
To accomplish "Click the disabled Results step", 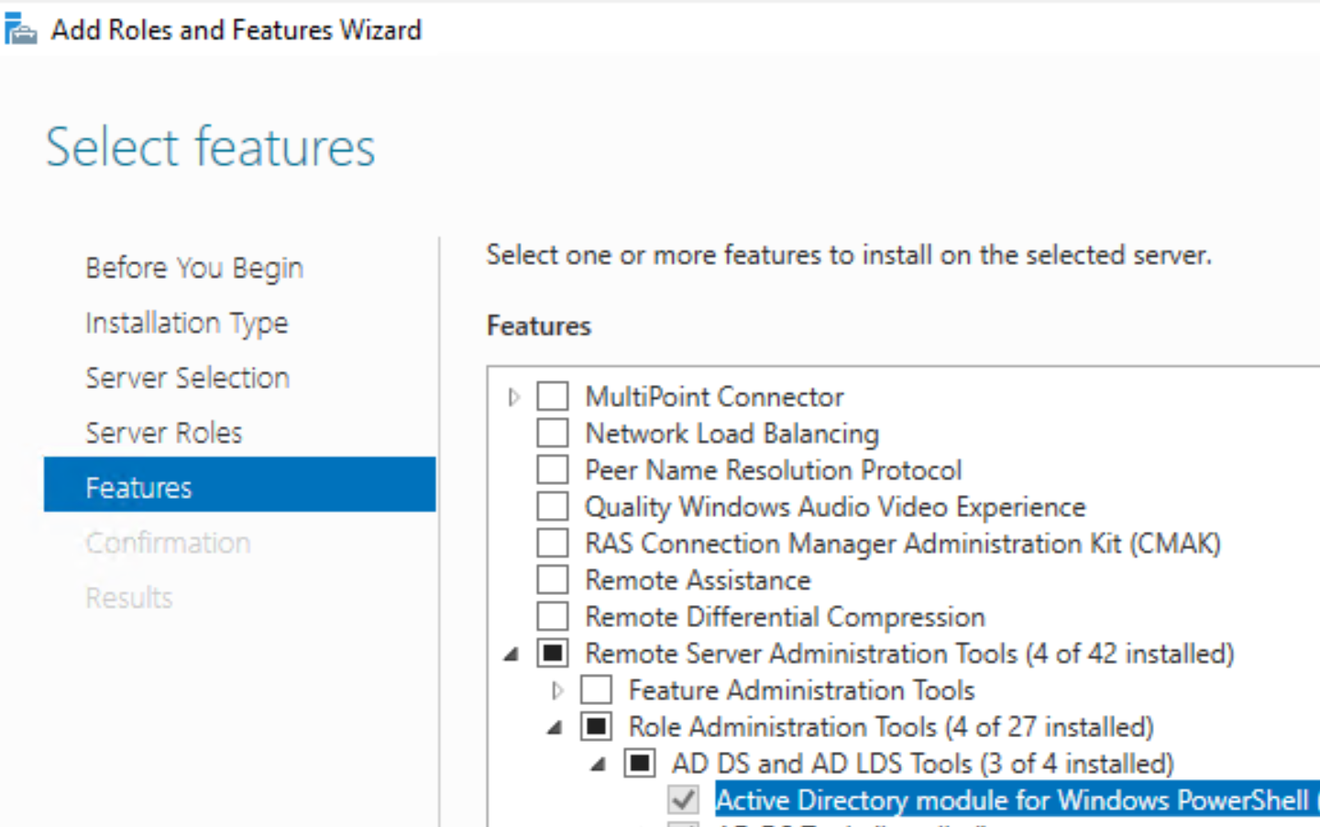I will [x=129, y=598].
